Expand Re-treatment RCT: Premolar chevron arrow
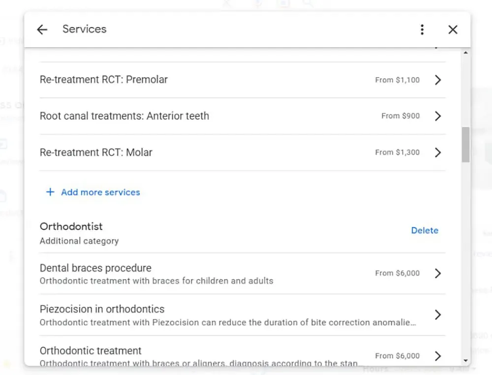 pos(438,80)
